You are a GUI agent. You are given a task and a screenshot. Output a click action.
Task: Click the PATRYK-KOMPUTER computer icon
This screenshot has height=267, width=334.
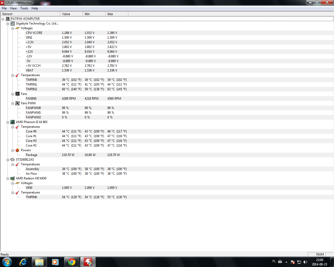pyautogui.click(x=8, y=19)
